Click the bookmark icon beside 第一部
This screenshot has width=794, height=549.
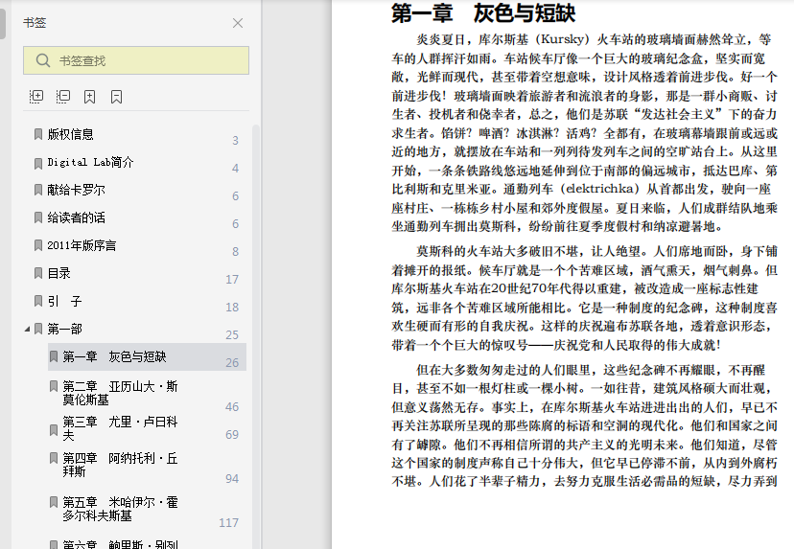click(x=38, y=329)
